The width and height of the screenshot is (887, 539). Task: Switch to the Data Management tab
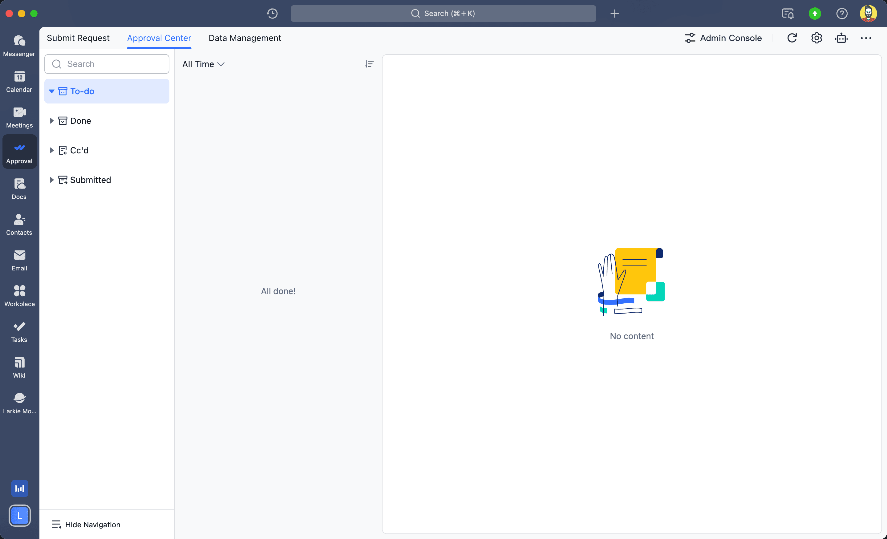point(245,38)
